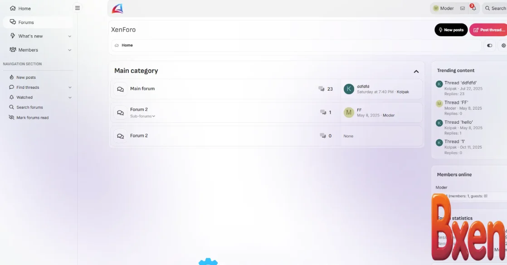
Task: Click Mark forums read in sidebar
Action: coord(32,118)
